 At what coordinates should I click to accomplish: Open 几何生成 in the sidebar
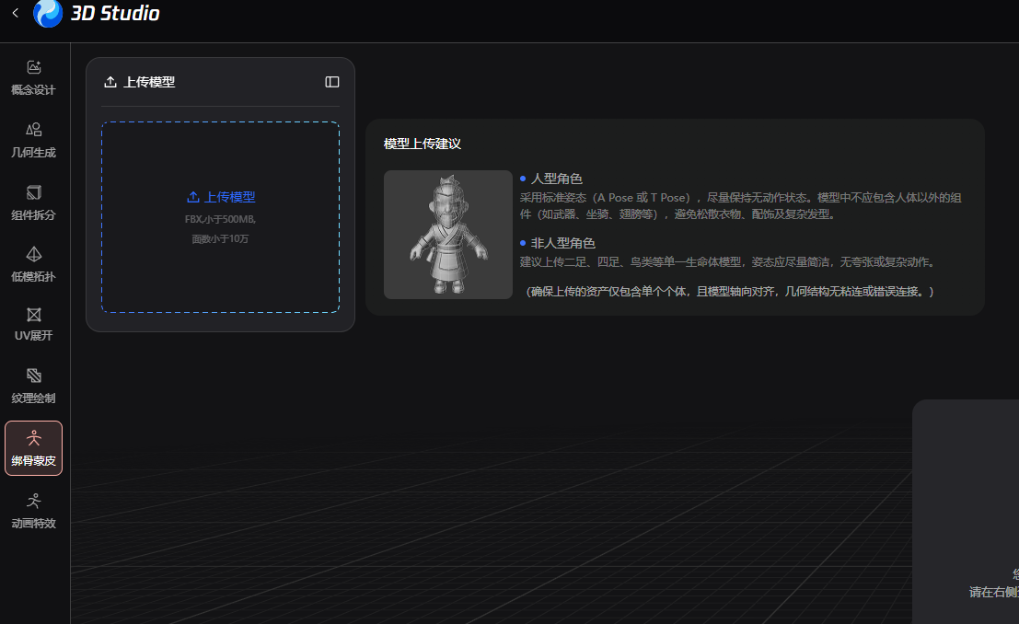34,141
